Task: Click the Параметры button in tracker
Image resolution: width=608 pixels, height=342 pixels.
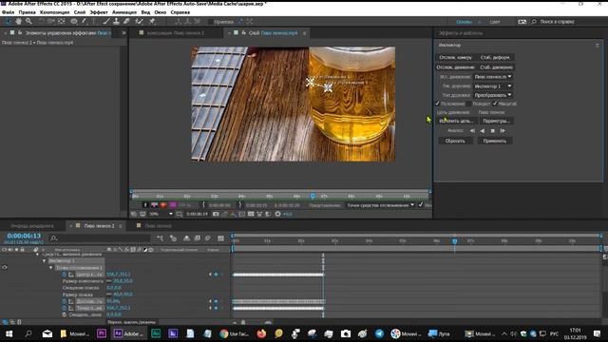Action: coord(496,121)
